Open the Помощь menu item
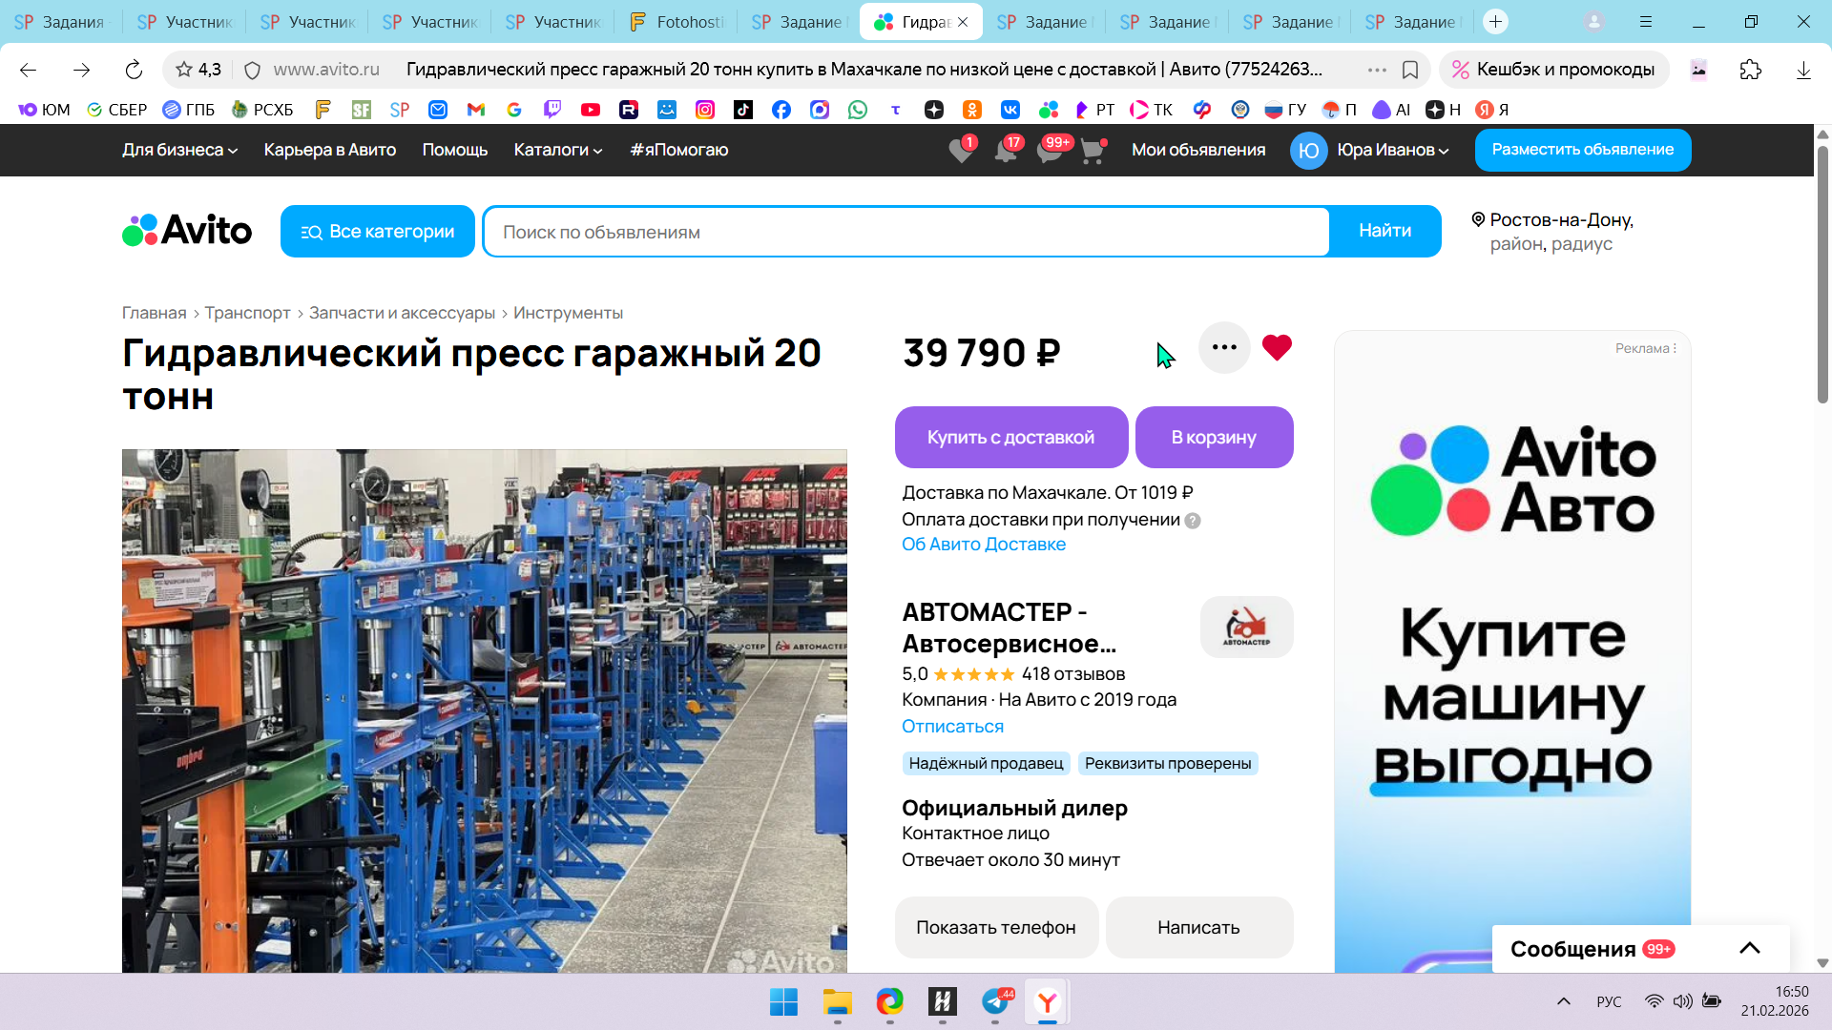The width and height of the screenshot is (1832, 1030). pyautogui.click(x=455, y=150)
